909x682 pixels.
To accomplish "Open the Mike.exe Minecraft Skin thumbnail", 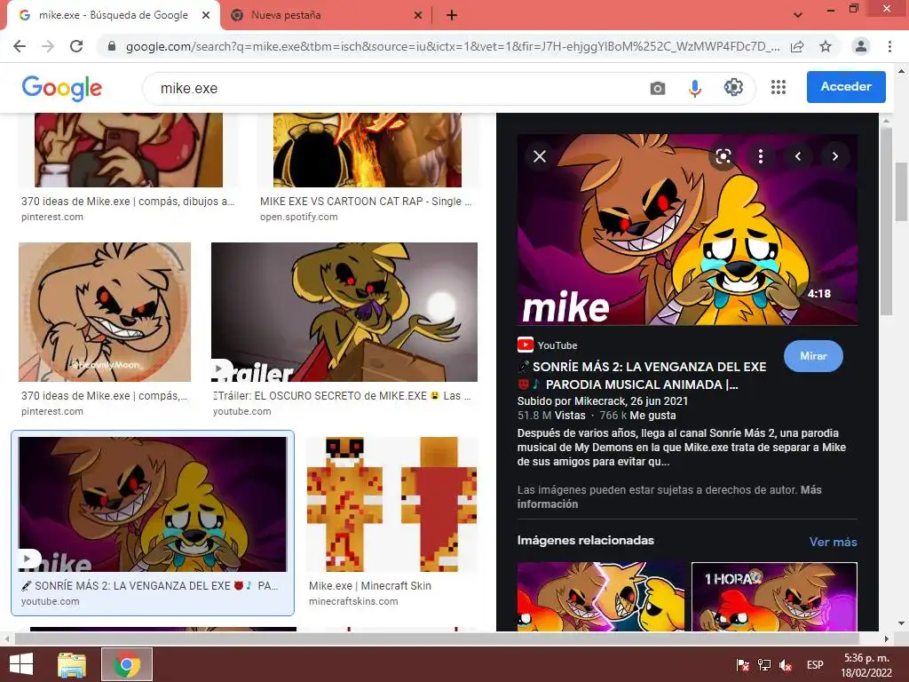I will tap(391, 504).
